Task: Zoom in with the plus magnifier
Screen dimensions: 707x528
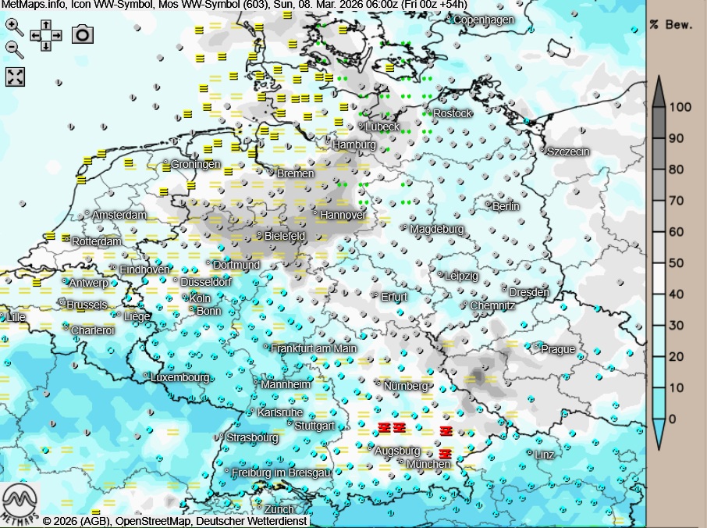Action: point(13,26)
